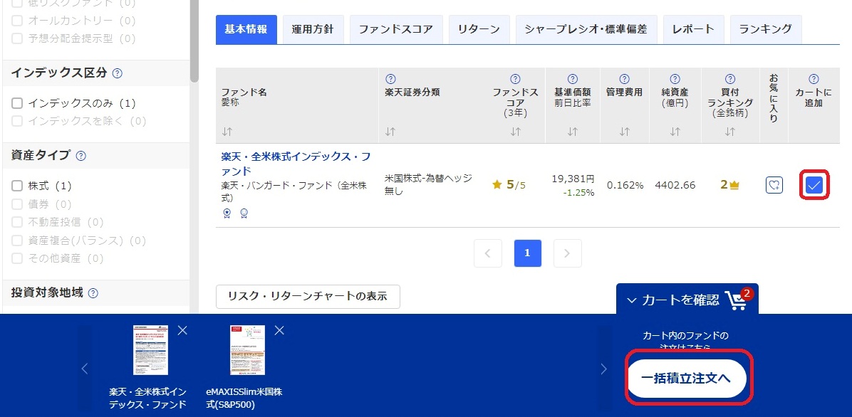Click the rank 2 crown value

729,185
